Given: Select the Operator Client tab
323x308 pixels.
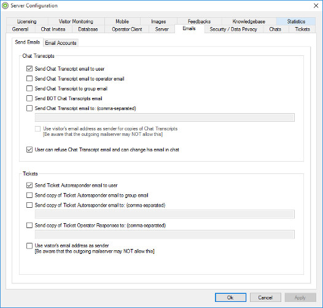Looking at the screenshot, I should 127,30.
